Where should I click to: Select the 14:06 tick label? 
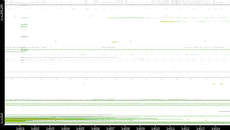click(95, 128)
